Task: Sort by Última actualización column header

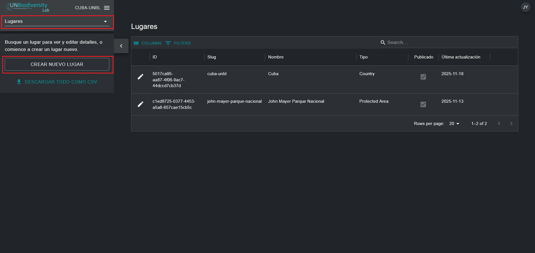Action: pos(461,57)
